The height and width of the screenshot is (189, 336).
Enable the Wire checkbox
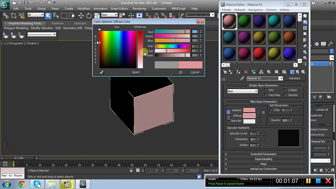tap(266, 90)
